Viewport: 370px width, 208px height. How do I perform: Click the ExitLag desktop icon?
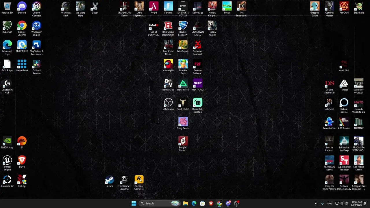(x=22, y=181)
